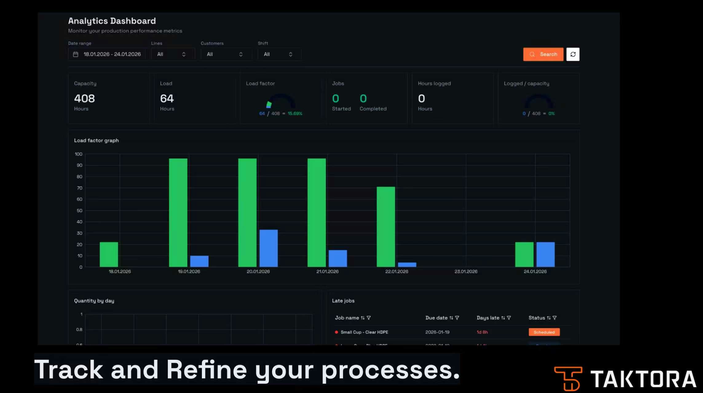703x393 pixels.
Task: Sort the Status column
Action: tap(549, 318)
